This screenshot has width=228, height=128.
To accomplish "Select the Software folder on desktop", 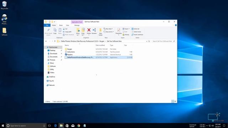I will (x=4, y=32).
